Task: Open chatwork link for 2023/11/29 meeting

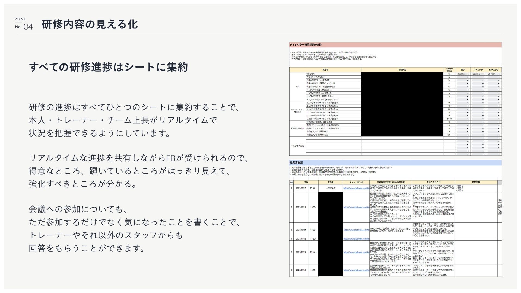Action: 356,252
